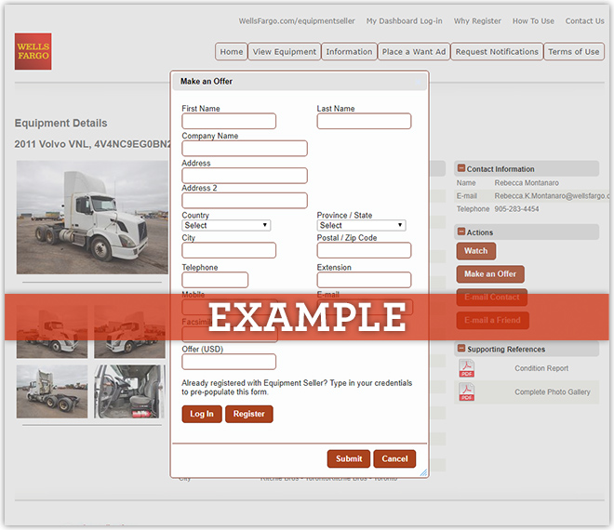This screenshot has height=530, width=614.
Task: Click the Register button in the dialog
Action: pyautogui.click(x=249, y=414)
